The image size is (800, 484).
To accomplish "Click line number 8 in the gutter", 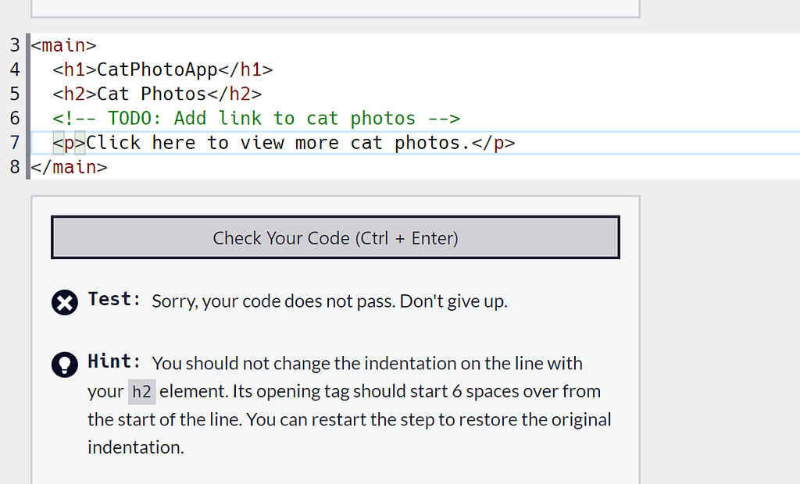I will pos(14,167).
